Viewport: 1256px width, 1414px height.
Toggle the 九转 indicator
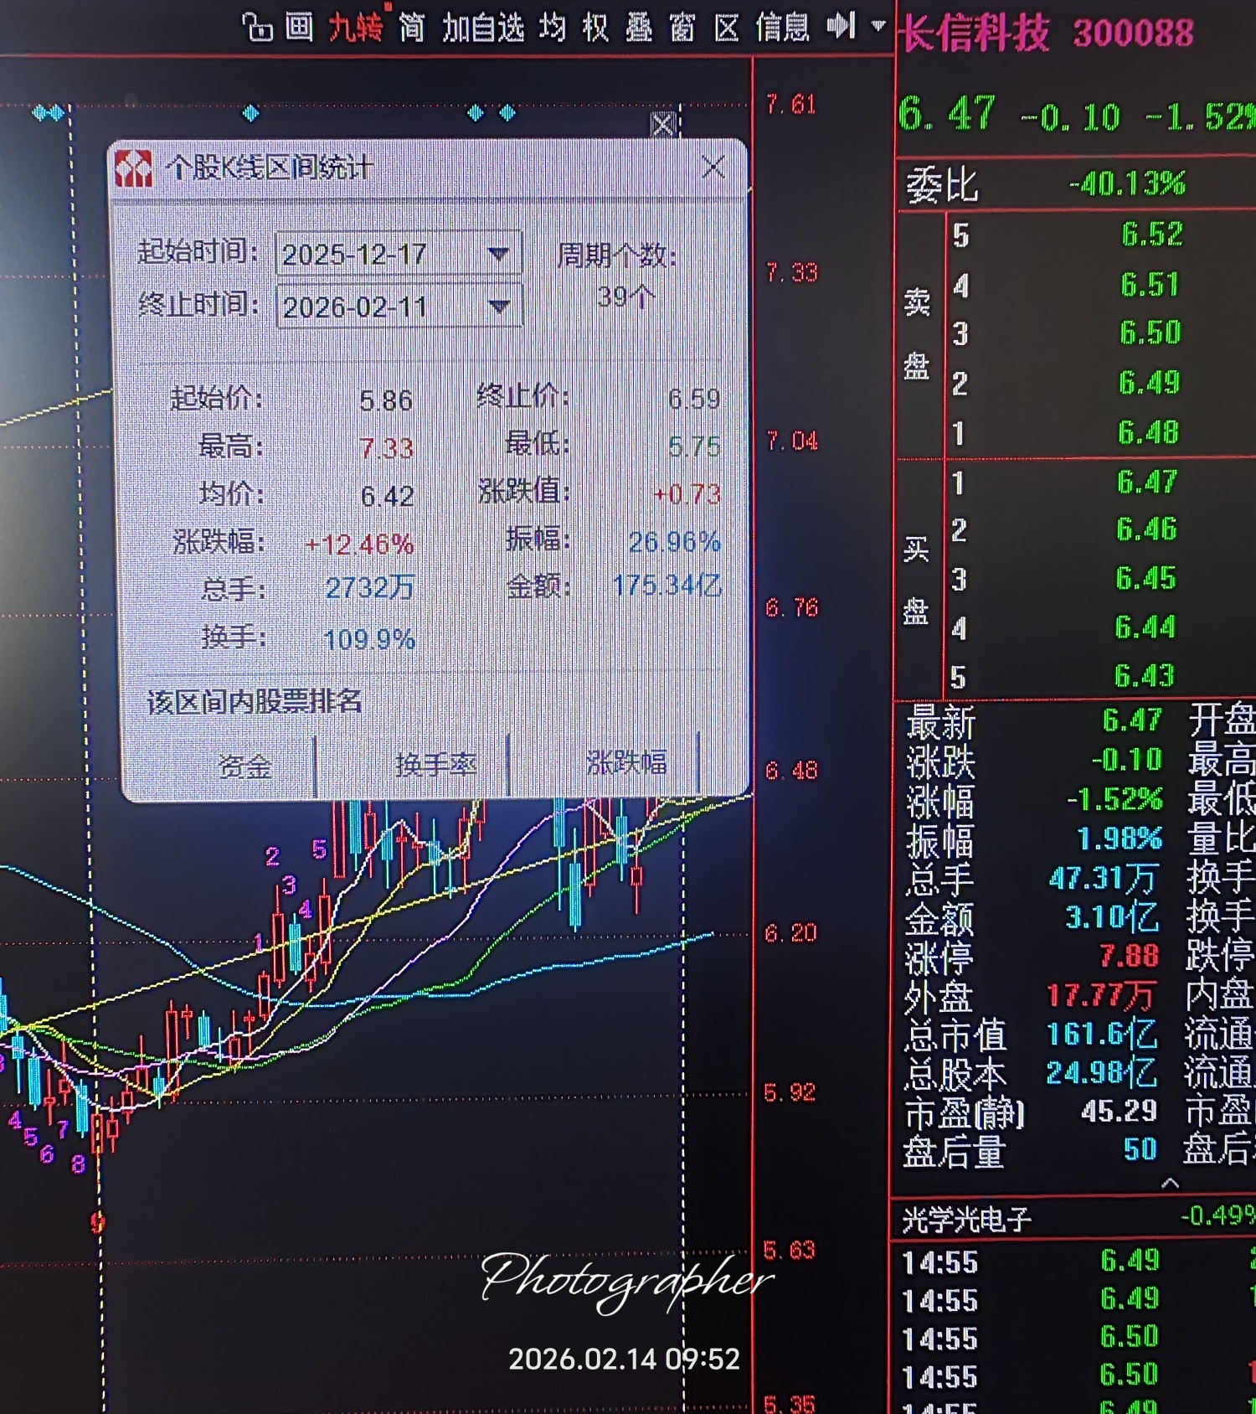356,28
